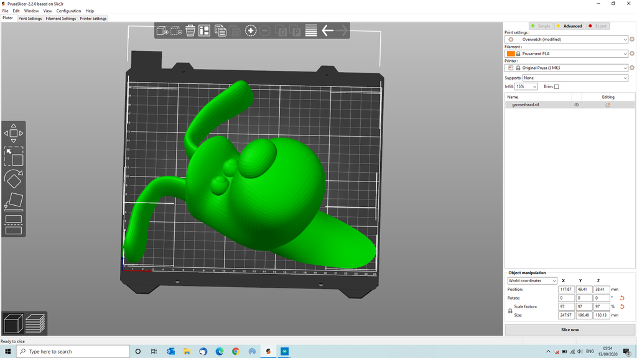The height and width of the screenshot is (358, 637).
Task: Switch to 3D editor view cube icon
Action: (14, 323)
